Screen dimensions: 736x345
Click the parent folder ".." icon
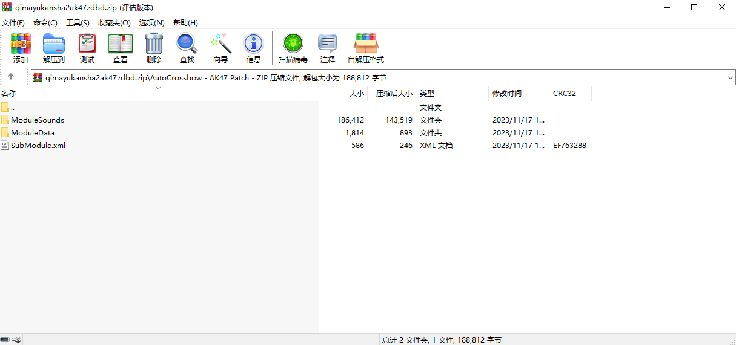click(5, 107)
